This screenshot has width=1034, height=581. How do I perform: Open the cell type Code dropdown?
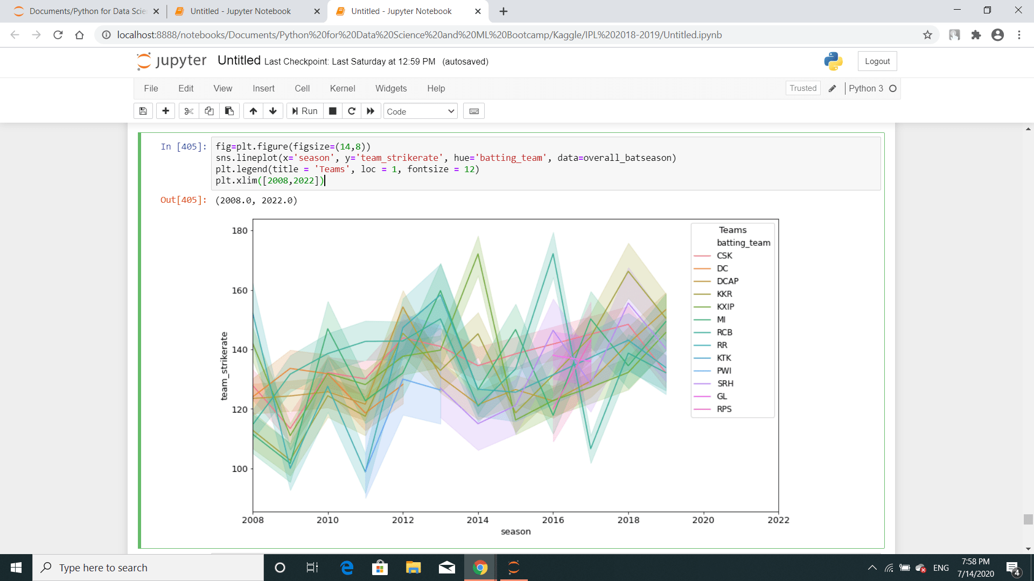tap(420, 111)
